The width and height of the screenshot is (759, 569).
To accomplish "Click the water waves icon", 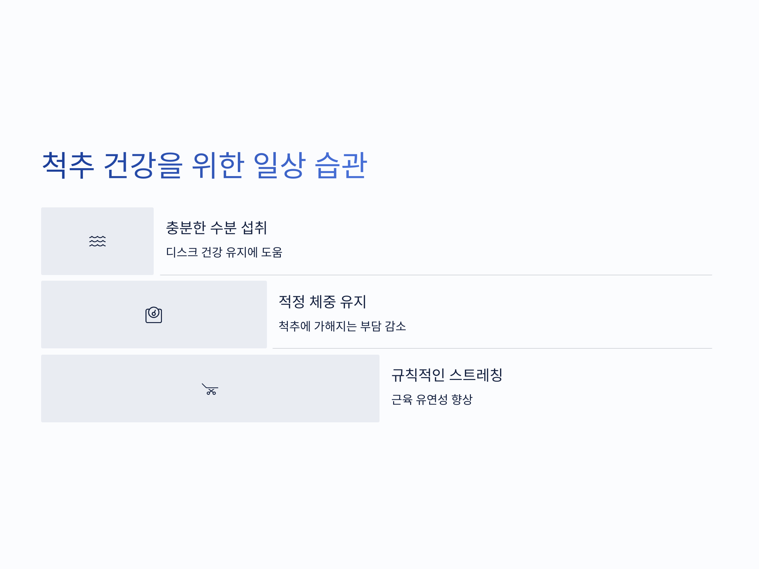I will tap(97, 241).
